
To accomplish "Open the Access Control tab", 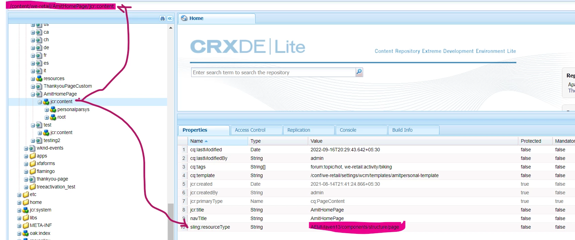I will tap(256, 130).
